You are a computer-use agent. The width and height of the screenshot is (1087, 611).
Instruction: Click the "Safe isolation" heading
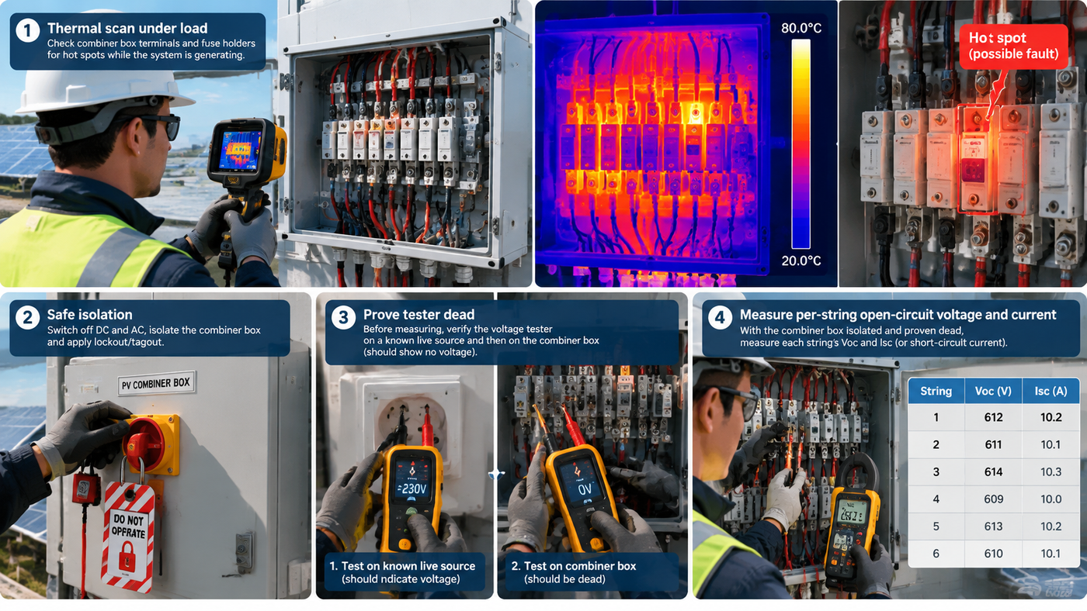pyautogui.click(x=89, y=315)
